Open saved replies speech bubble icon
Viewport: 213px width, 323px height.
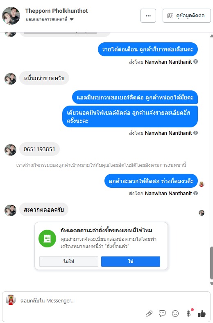click(x=162, y=314)
